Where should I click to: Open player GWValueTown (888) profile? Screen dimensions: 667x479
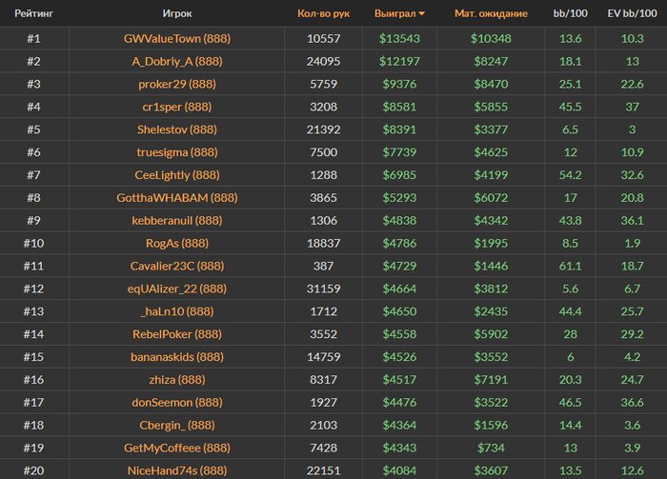(x=177, y=39)
